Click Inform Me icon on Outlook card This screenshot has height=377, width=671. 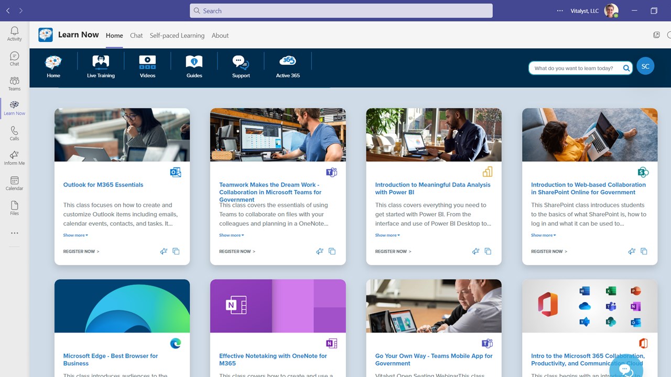point(164,251)
